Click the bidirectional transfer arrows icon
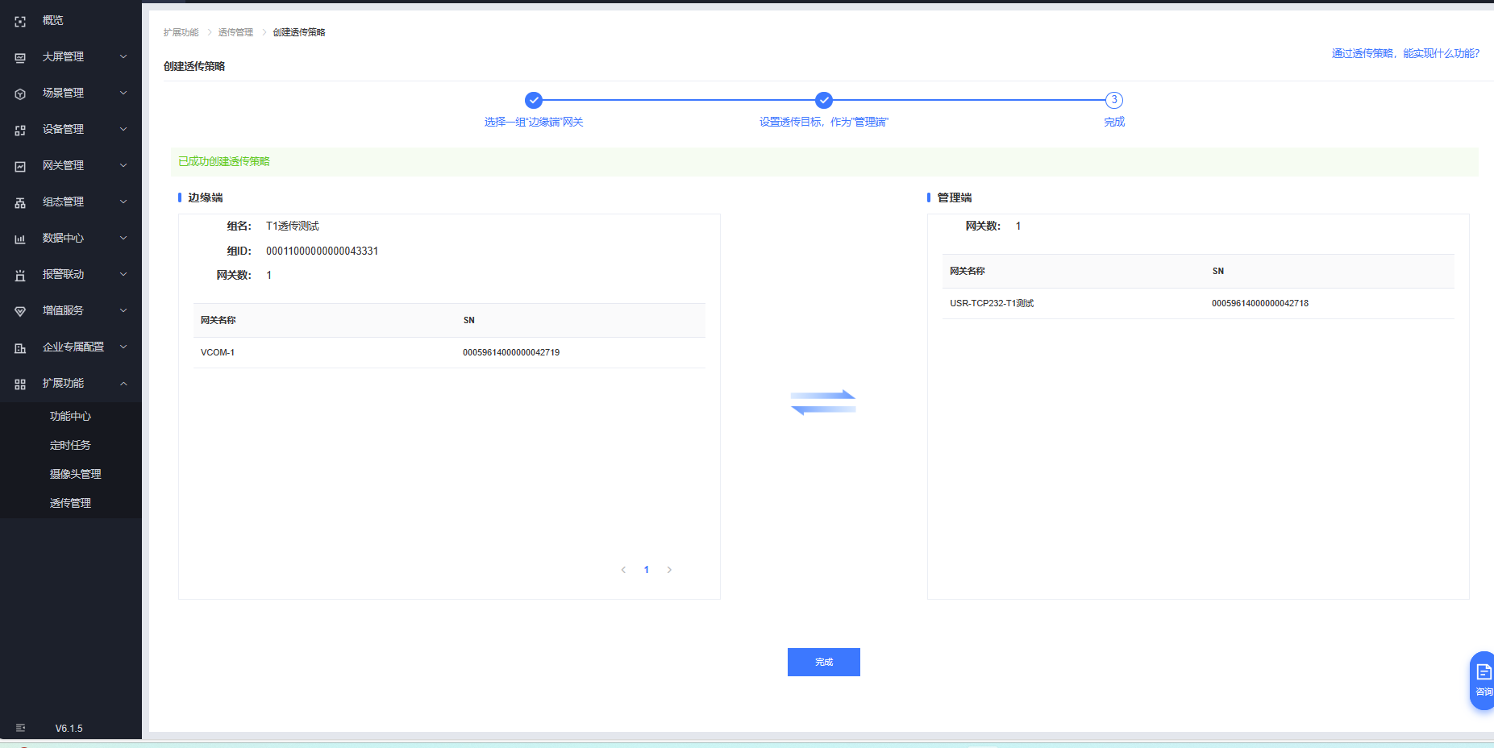1494x748 pixels. 823,402
